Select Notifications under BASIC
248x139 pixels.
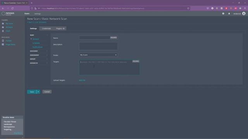tap(38, 47)
